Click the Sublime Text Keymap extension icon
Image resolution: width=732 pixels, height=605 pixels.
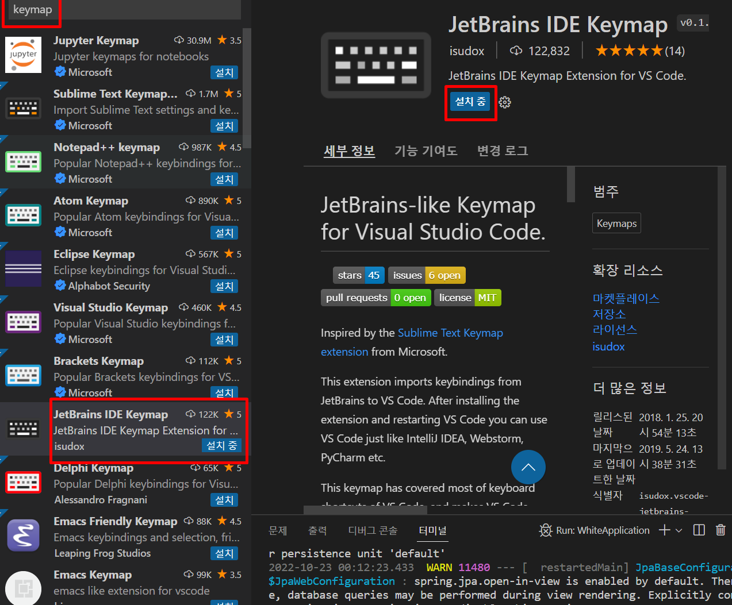click(x=24, y=108)
